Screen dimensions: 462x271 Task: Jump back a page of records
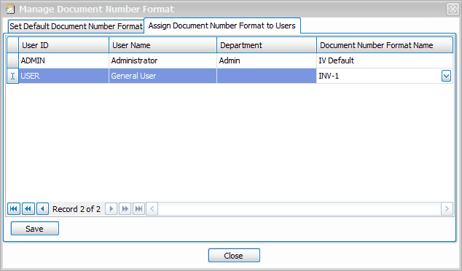28,209
